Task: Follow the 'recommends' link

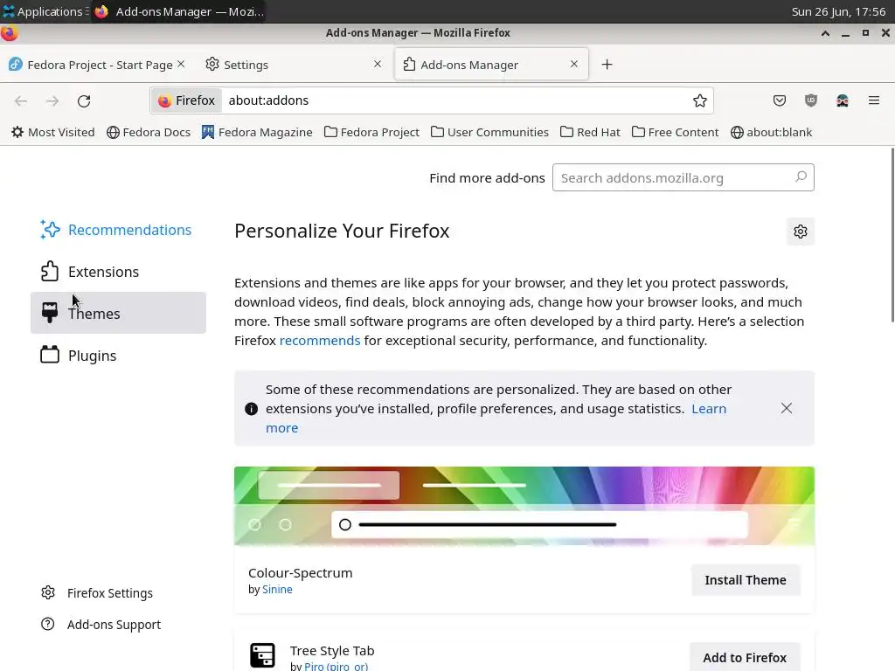Action: click(x=320, y=341)
